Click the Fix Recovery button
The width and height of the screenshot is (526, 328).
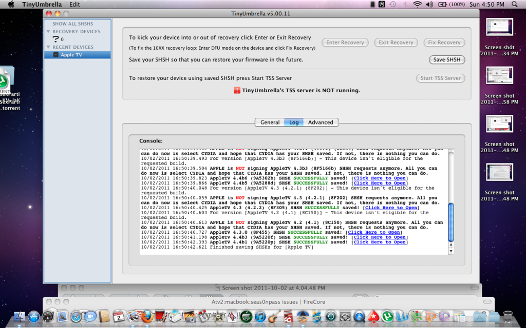pos(444,43)
